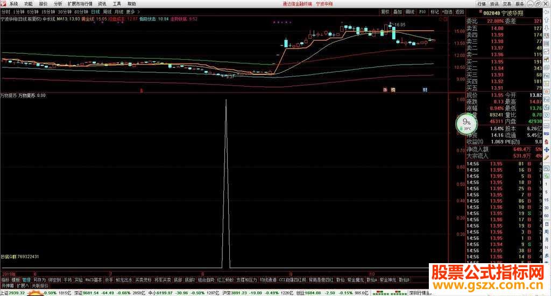Open the 资讯 top-right tab
The height and width of the screenshot is (296, 551).
click(x=495, y=4)
